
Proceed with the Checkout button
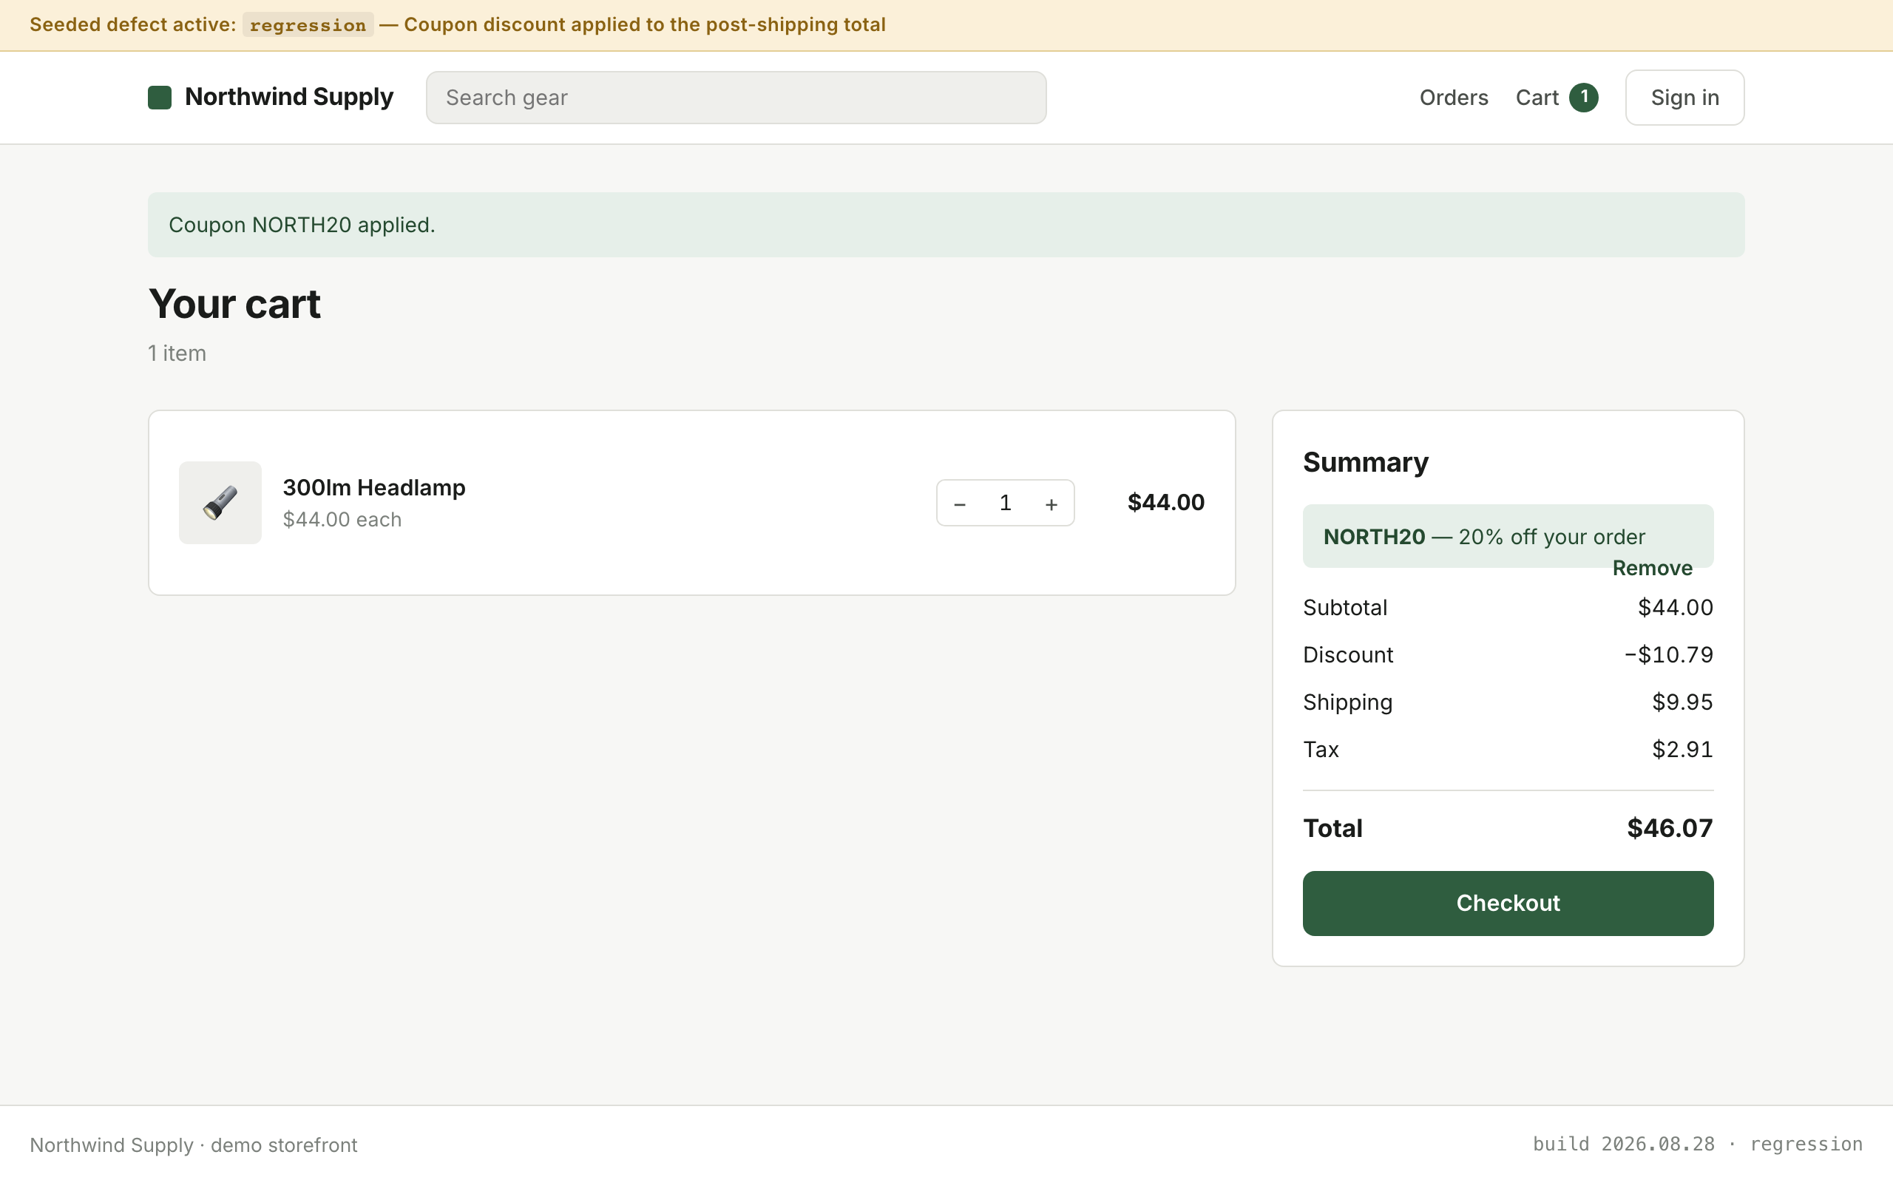coord(1508,903)
